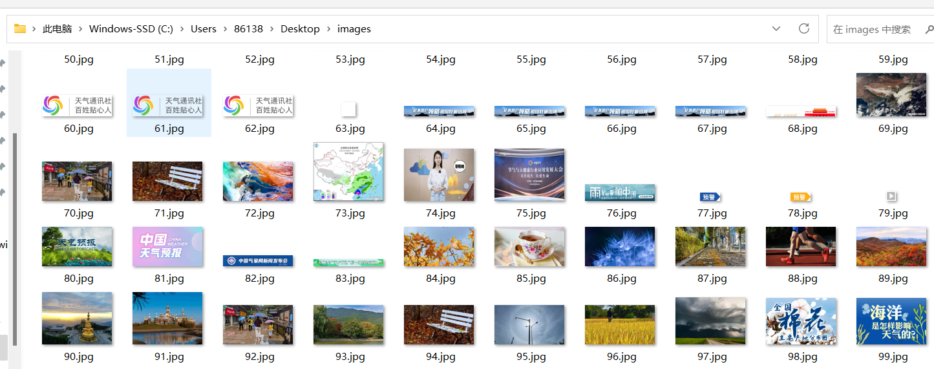
Task: Select the 83.jpg green banner thumbnail
Action: 348,262
